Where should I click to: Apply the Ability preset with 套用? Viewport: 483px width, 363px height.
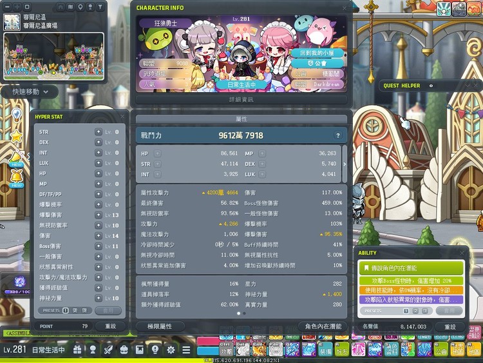click(449, 311)
